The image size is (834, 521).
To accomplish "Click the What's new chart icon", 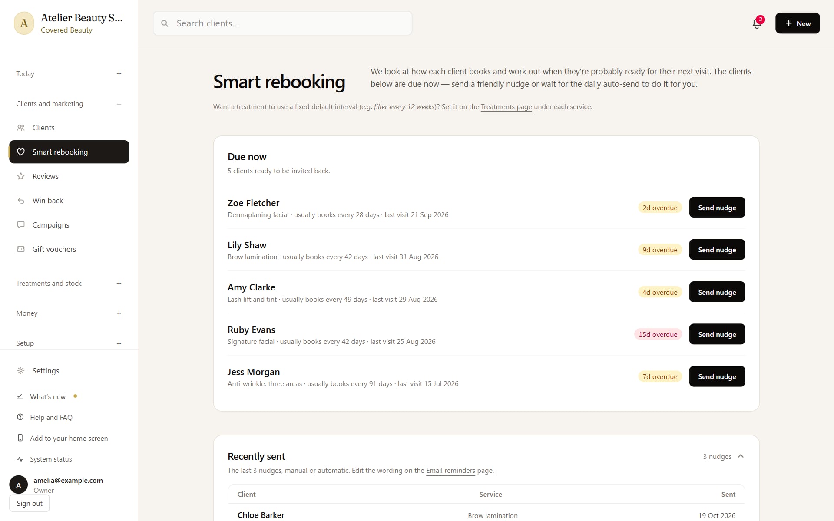I will coord(20,396).
